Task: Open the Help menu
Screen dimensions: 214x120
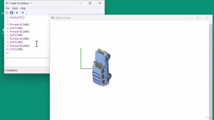Action: (x=23, y=8)
